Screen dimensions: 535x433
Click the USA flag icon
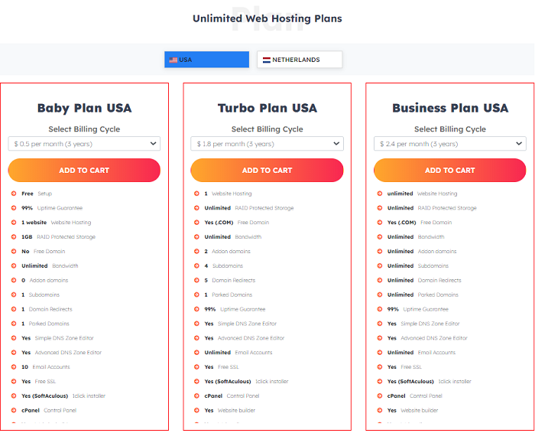[x=173, y=60]
